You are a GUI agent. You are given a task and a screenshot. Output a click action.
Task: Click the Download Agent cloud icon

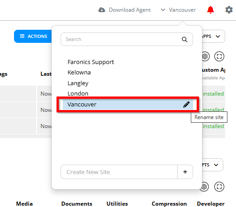coord(102,10)
